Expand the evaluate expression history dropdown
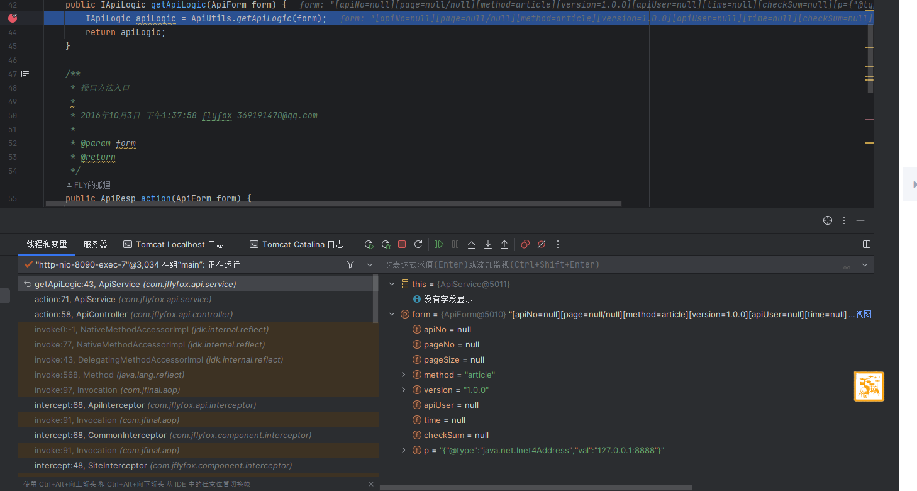This screenshot has width=917, height=491. click(x=865, y=265)
